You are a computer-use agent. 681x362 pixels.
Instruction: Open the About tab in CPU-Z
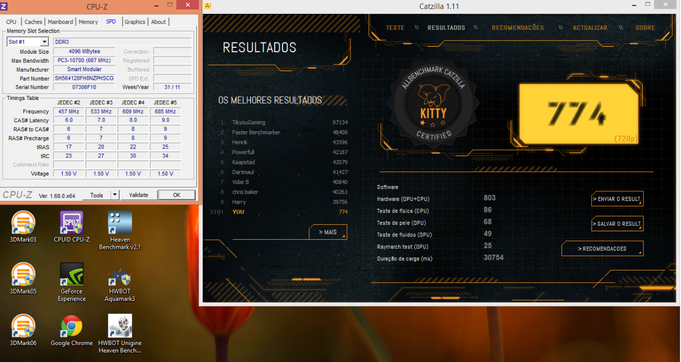click(159, 22)
